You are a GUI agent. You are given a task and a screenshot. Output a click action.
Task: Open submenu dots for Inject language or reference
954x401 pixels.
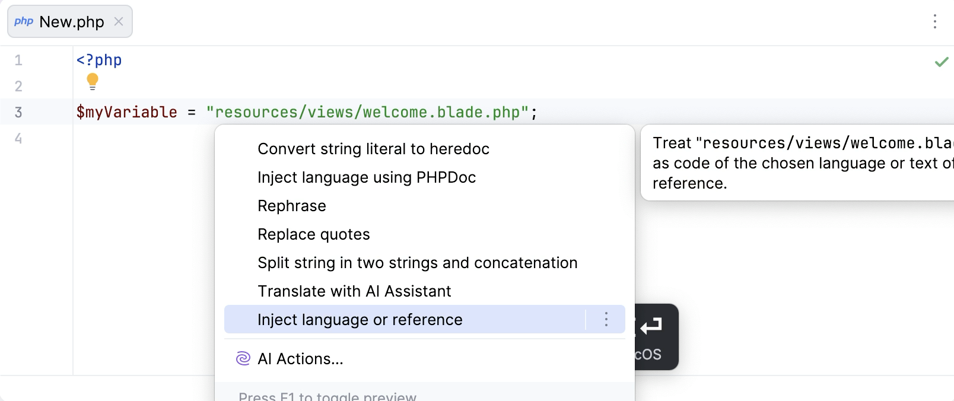pos(606,319)
